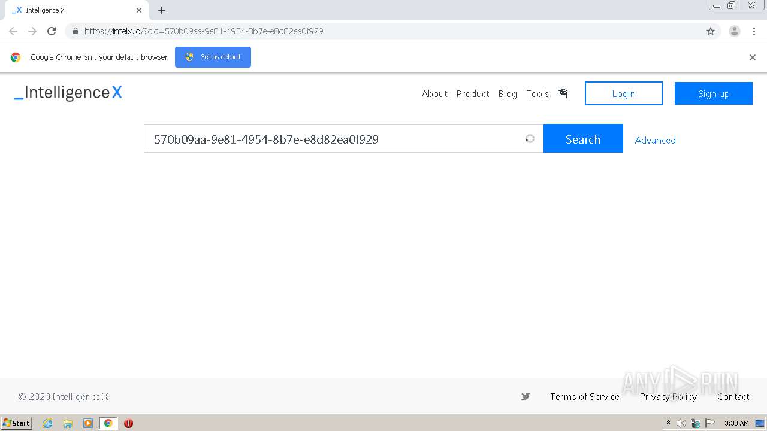Click the copyright 2020 Intelligence X text

pyautogui.click(x=64, y=396)
